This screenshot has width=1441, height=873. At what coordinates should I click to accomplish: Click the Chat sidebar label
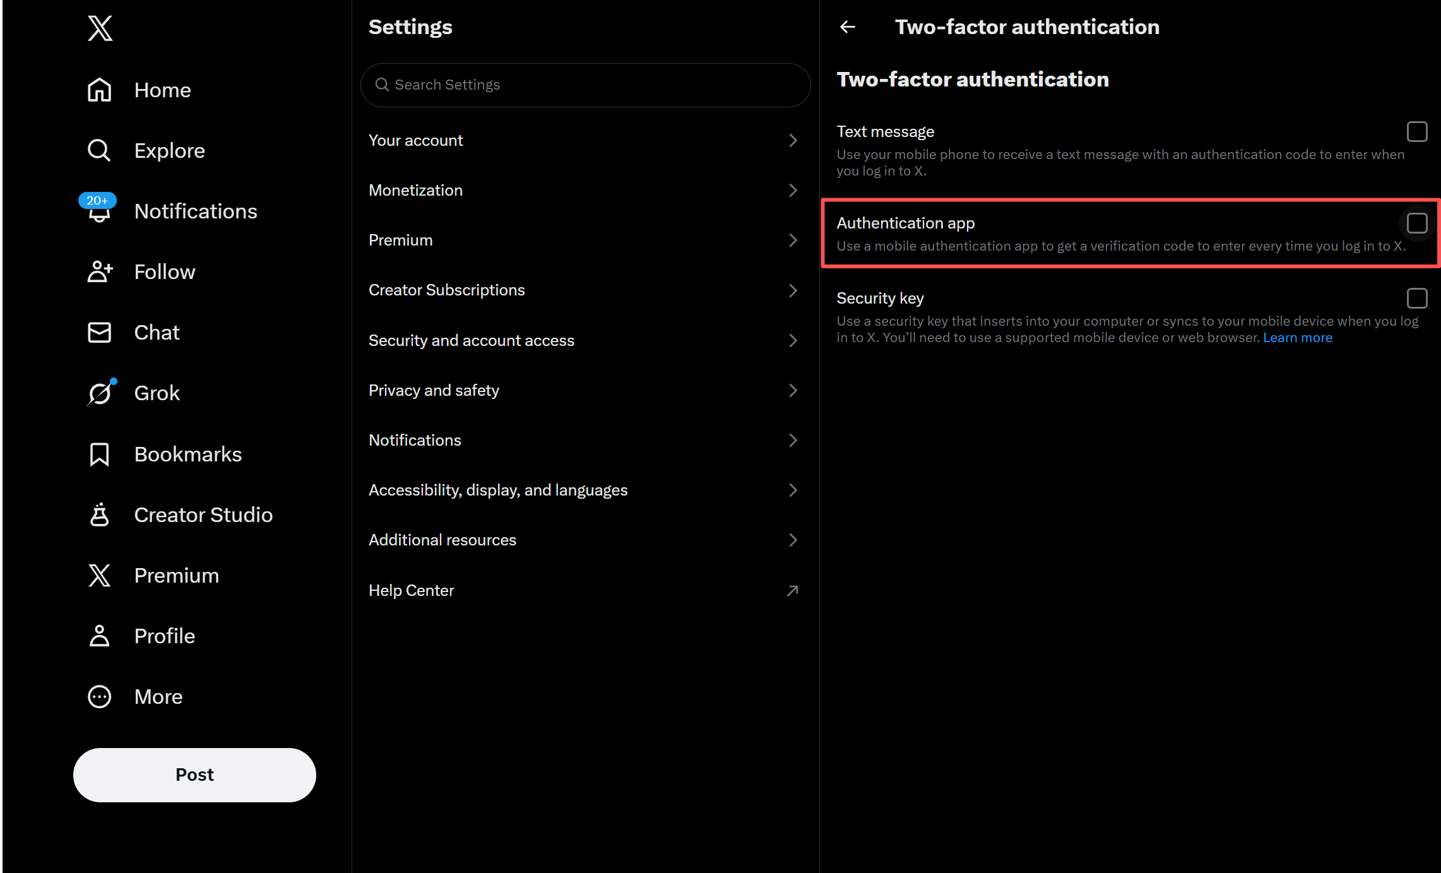(x=157, y=332)
